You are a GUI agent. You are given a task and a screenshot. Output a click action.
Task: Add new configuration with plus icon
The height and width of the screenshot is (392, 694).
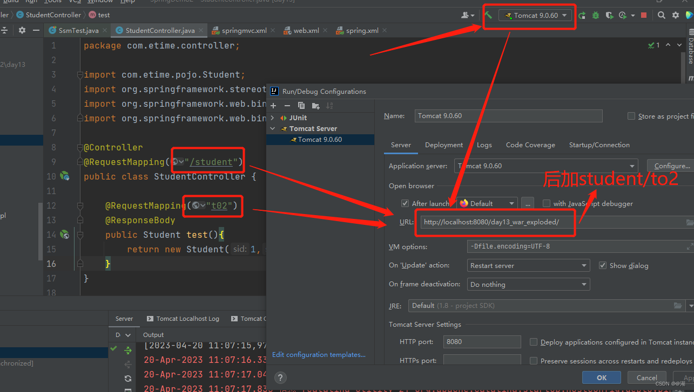point(273,106)
